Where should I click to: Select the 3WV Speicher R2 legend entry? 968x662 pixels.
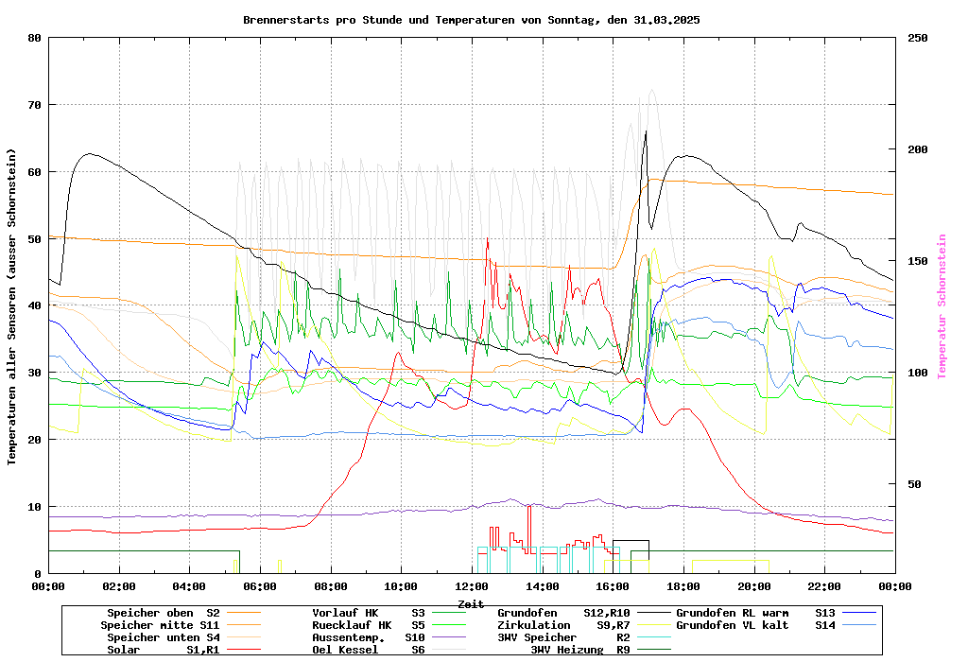click(562, 637)
